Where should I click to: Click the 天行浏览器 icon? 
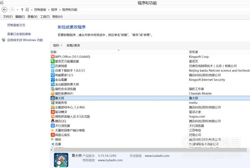(x=53, y=126)
